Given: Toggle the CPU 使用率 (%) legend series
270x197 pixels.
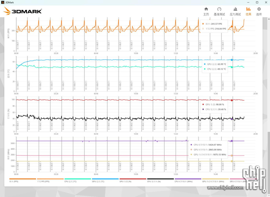Looking at the screenshot, I should tap(160, 180).
